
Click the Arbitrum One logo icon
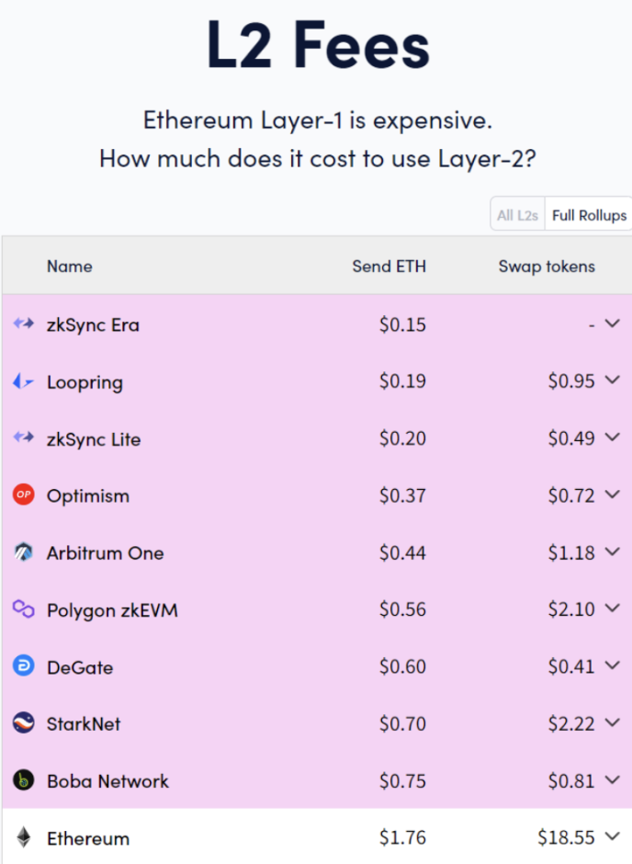24,551
